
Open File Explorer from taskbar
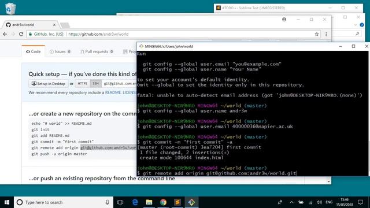coord(149,202)
